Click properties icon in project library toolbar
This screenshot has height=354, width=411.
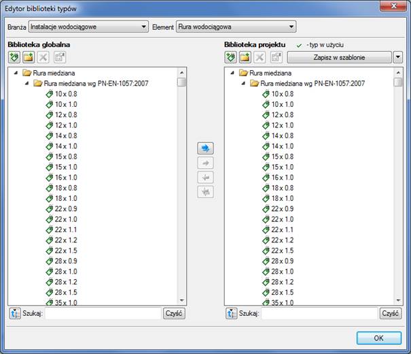(276, 57)
